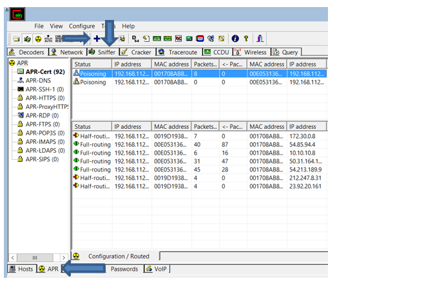Click the yellow question mark Help icon

coord(245,39)
